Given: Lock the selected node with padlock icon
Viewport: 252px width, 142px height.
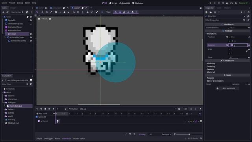Looking at the screenshot, I should pyautogui.click(x=87, y=12).
